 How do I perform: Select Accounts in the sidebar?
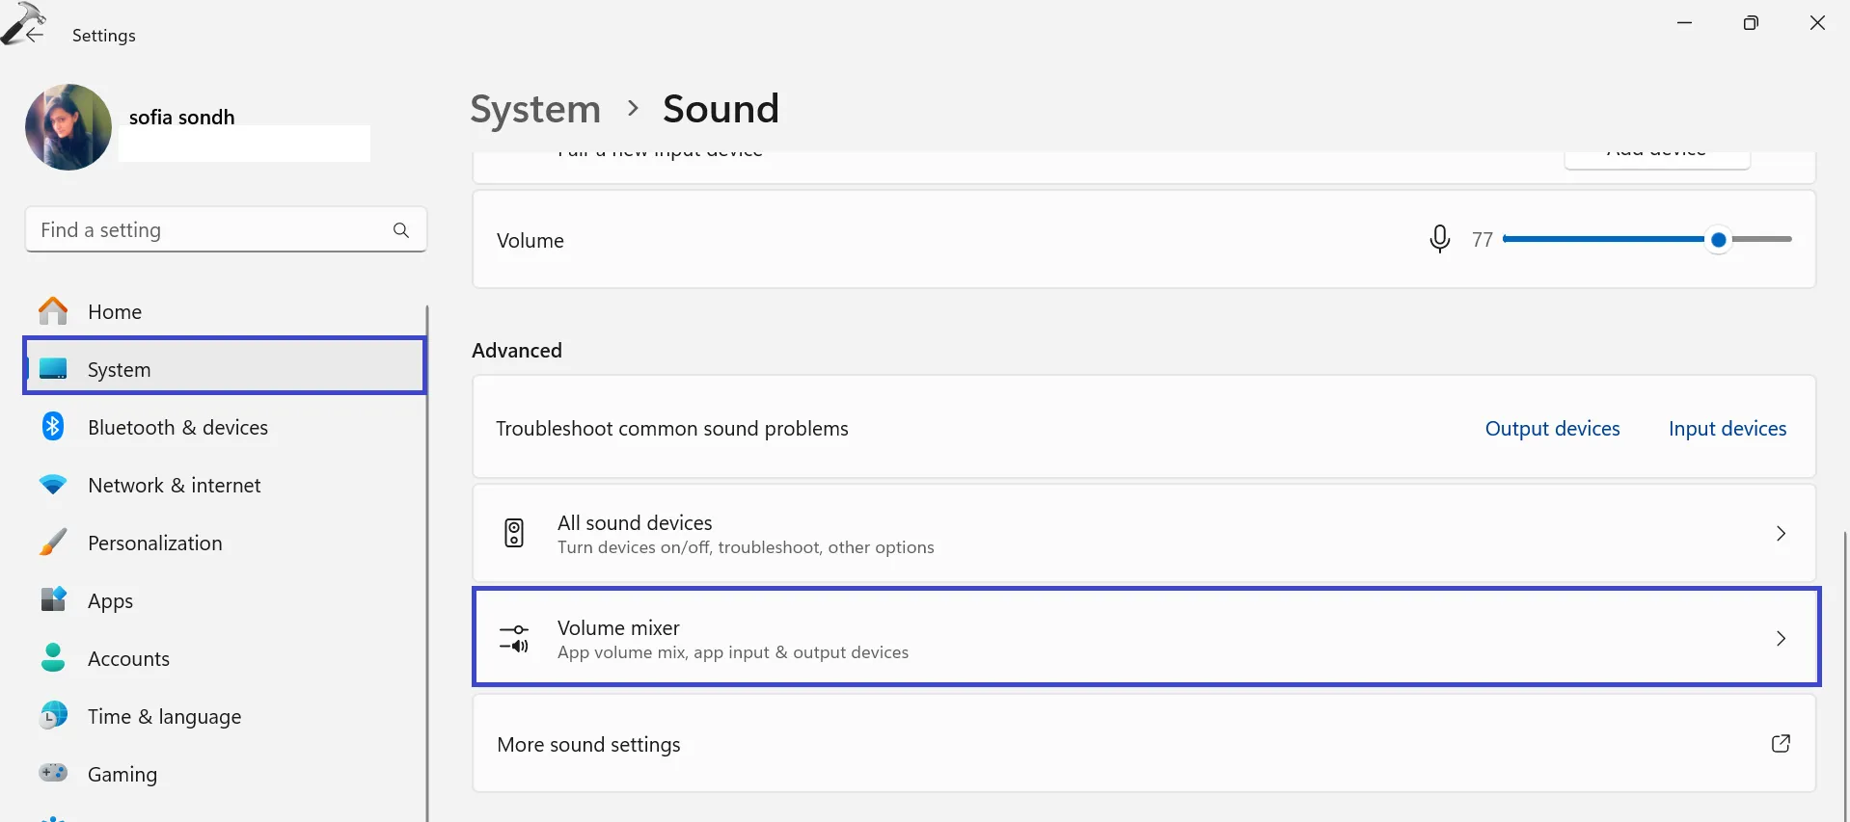[x=128, y=659]
